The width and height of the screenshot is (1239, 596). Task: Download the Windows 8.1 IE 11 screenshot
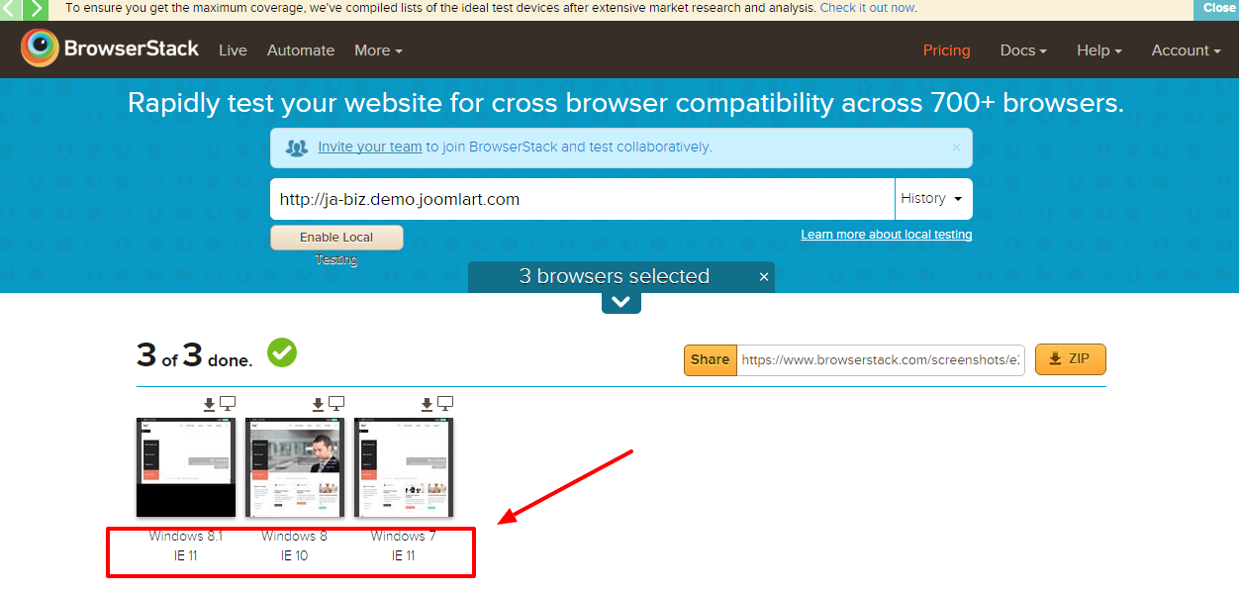click(x=209, y=404)
